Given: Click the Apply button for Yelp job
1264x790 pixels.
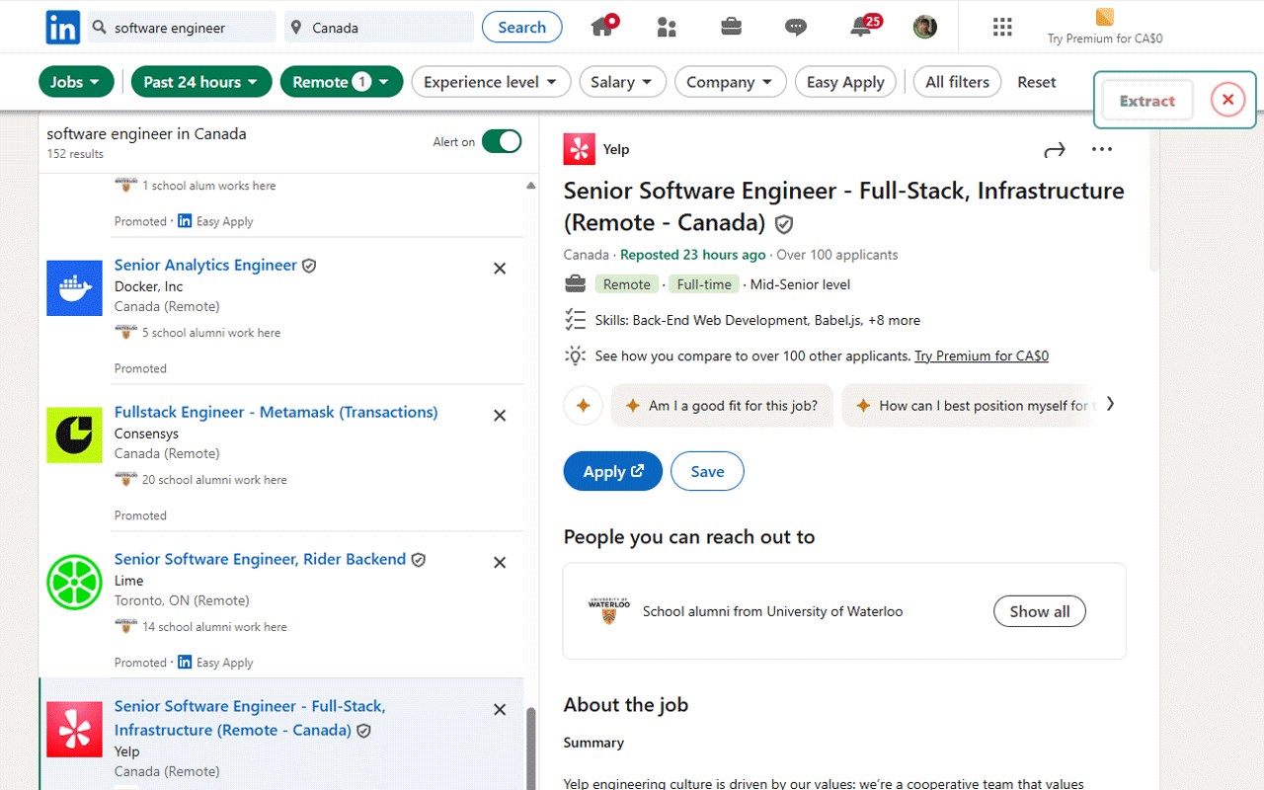Looking at the screenshot, I should pyautogui.click(x=612, y=472).
